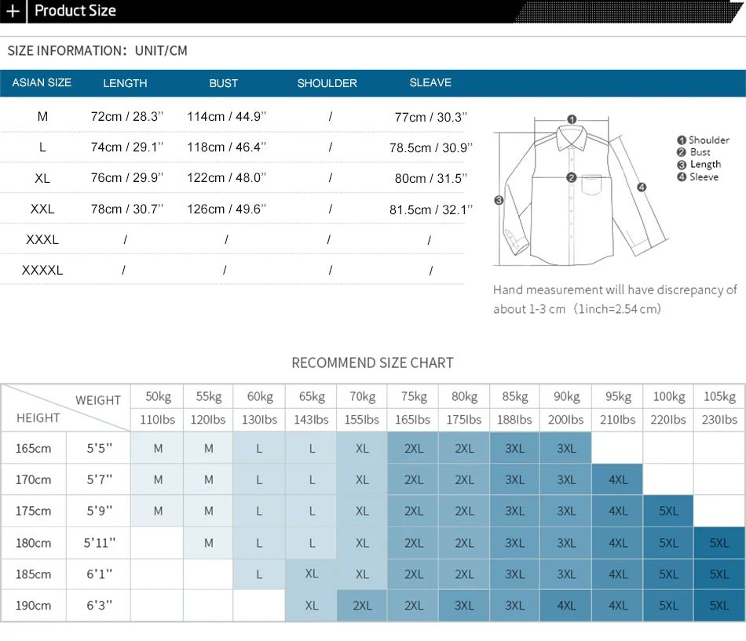The width and height of the screenshot is (746, 641).
Task: Click the SIZE INFORMATION: UNIT/CM label
Action: 97,50
